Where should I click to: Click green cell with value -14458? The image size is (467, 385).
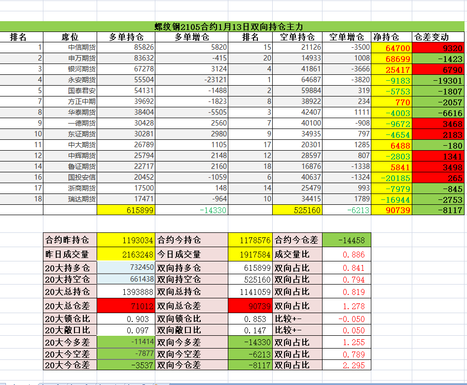point(347,240)
